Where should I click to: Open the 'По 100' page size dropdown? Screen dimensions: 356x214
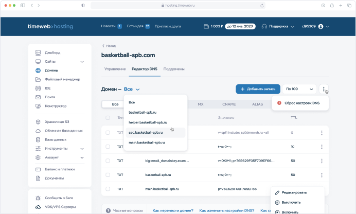[x=299, y=89]
